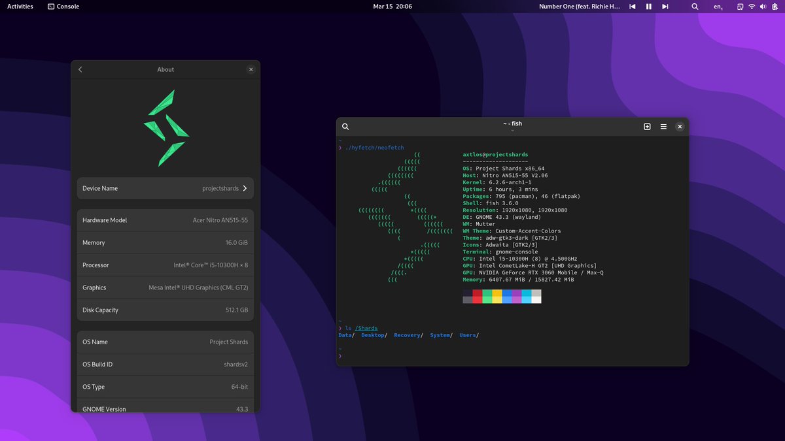
Task: Click the Desktop/ directory in terminal
Action: coord(374,335)
